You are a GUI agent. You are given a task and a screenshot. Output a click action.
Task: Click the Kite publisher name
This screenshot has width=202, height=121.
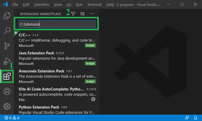tap(22, 100)
